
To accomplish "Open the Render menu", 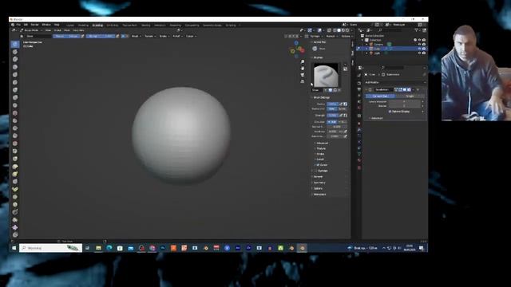I will [x=34, y=25].
